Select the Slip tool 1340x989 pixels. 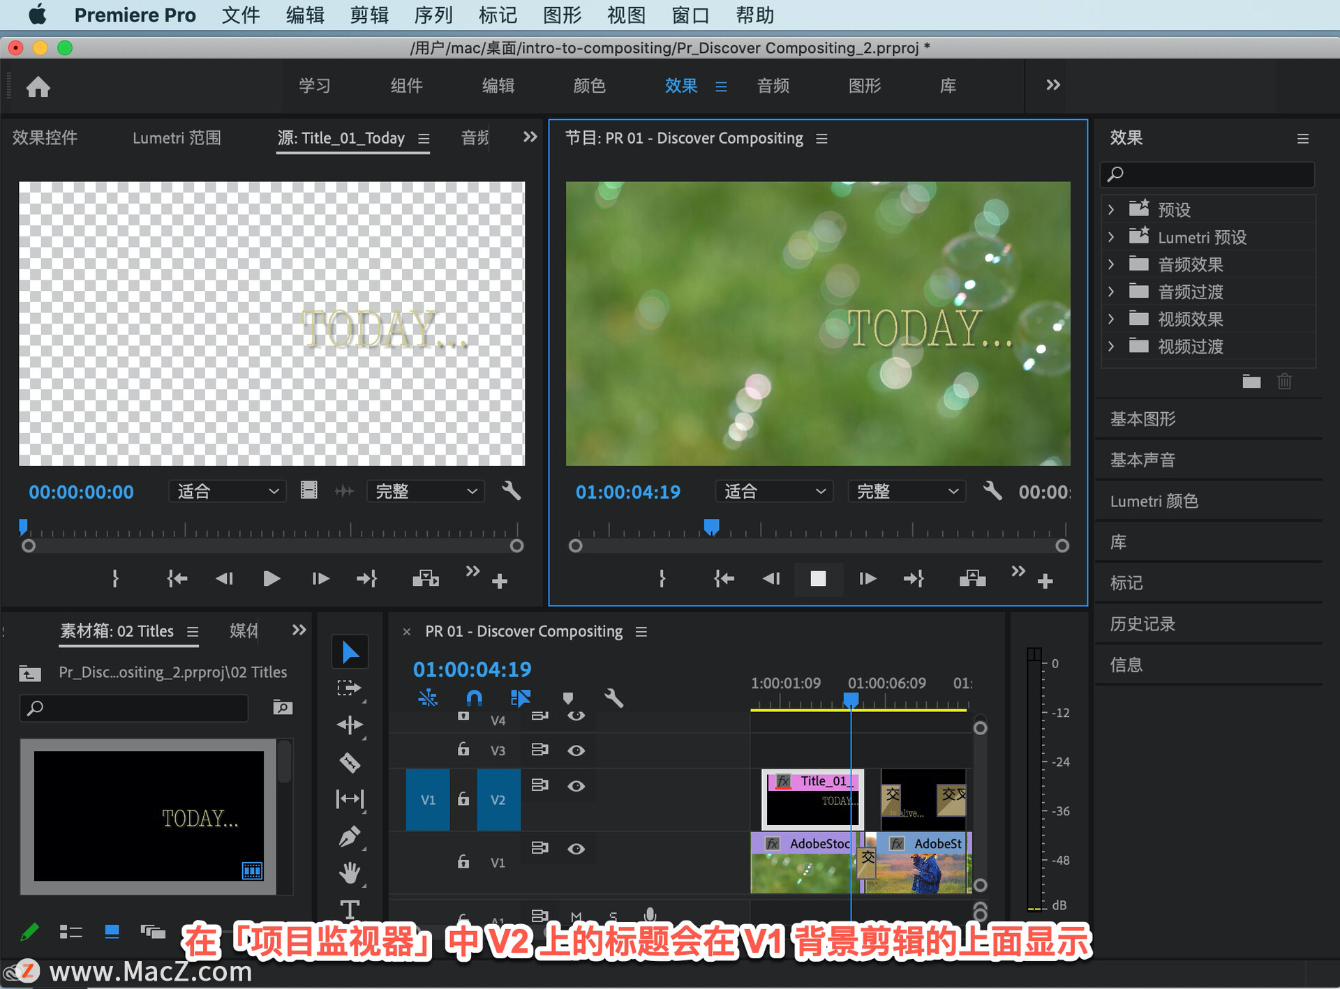tap(350, 799)
